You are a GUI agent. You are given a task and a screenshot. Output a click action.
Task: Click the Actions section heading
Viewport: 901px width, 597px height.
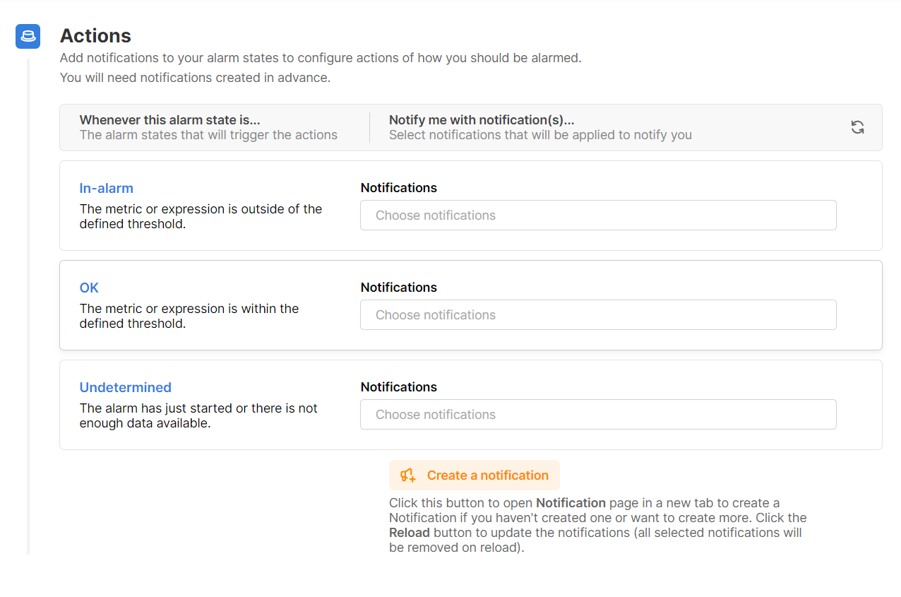pos(95,36)
